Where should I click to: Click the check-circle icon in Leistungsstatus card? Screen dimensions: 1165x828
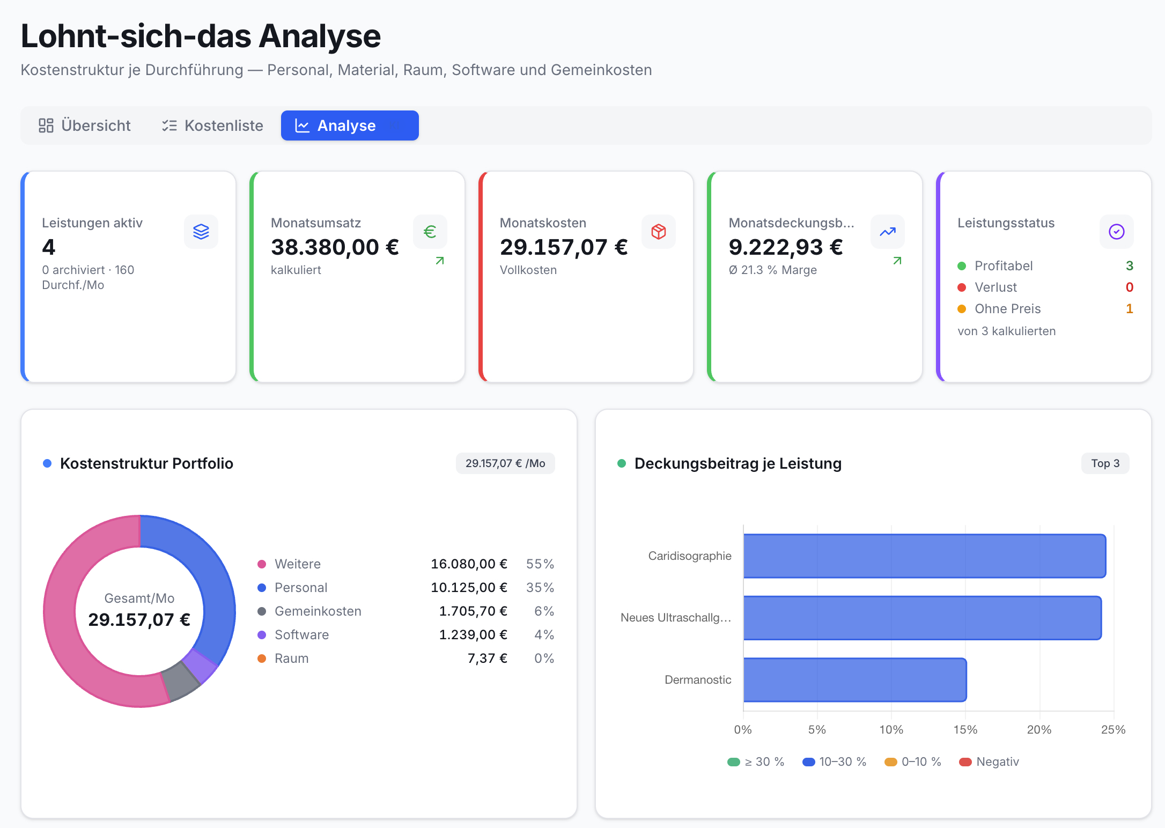click(1117, 232)
